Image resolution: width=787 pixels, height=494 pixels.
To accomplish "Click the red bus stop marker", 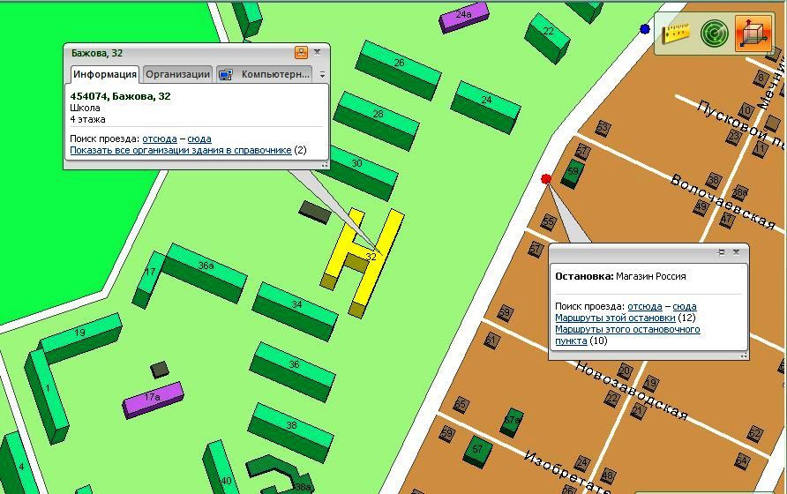I will tap(546, 179).
